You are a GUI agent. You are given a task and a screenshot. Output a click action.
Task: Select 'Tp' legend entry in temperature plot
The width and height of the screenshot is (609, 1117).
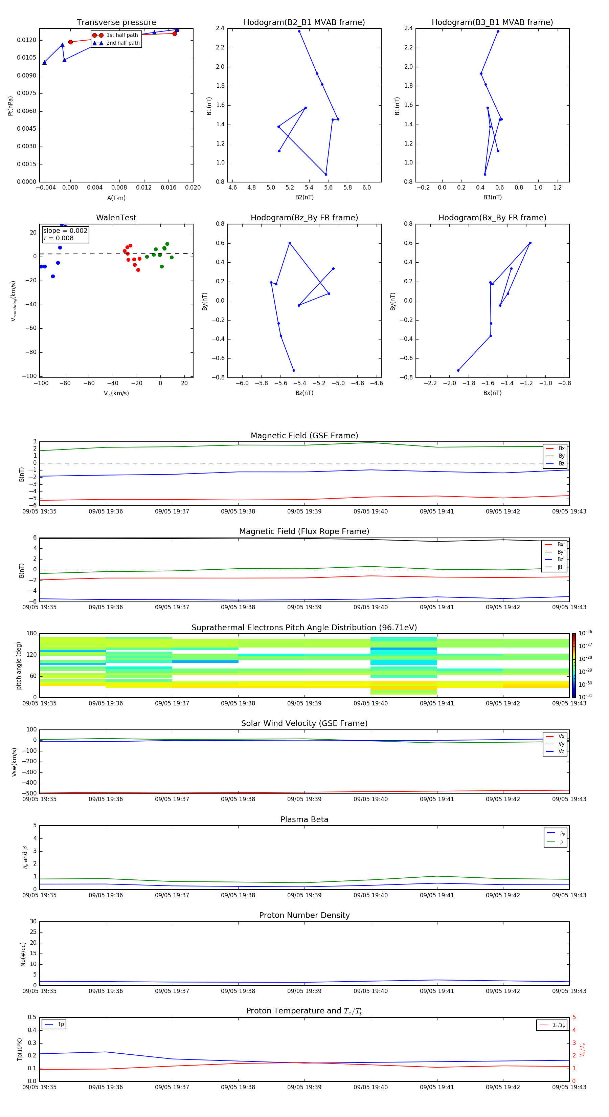coord(54,1024)
